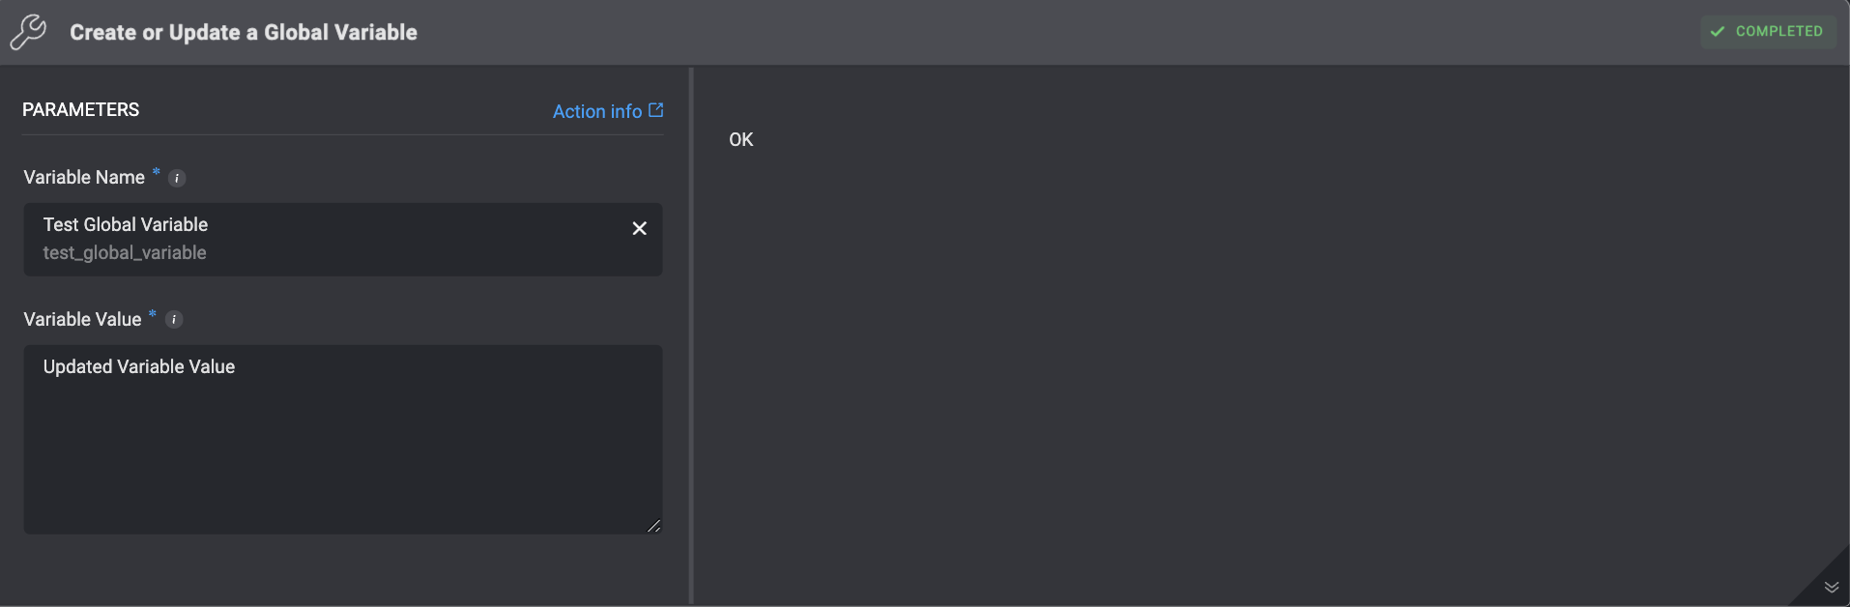
Task: Click the Create or Update a Global Variable title
Action: point(244,32)
